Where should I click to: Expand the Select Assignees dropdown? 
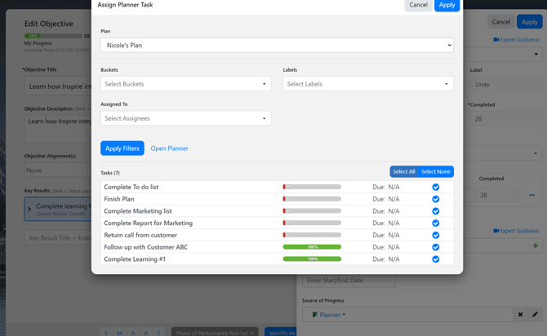pos(185,119)
